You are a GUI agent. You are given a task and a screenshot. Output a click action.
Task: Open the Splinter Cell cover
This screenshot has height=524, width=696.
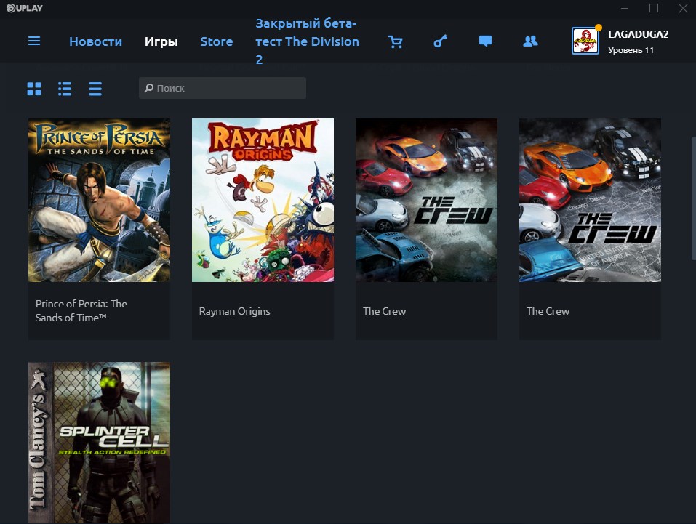tap(99, 443)
